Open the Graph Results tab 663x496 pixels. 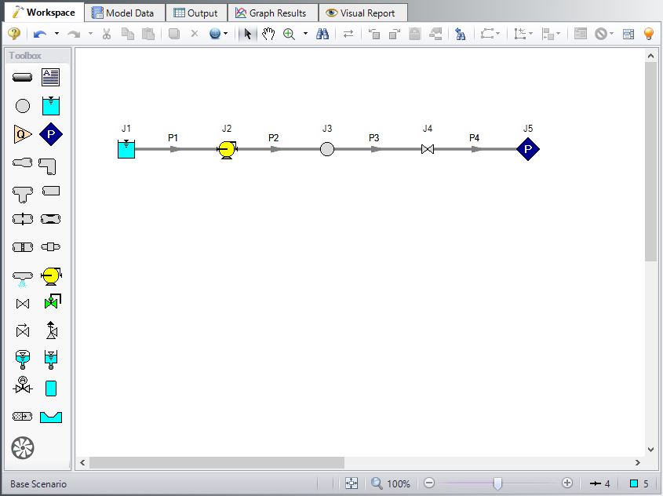coord(271,13)
